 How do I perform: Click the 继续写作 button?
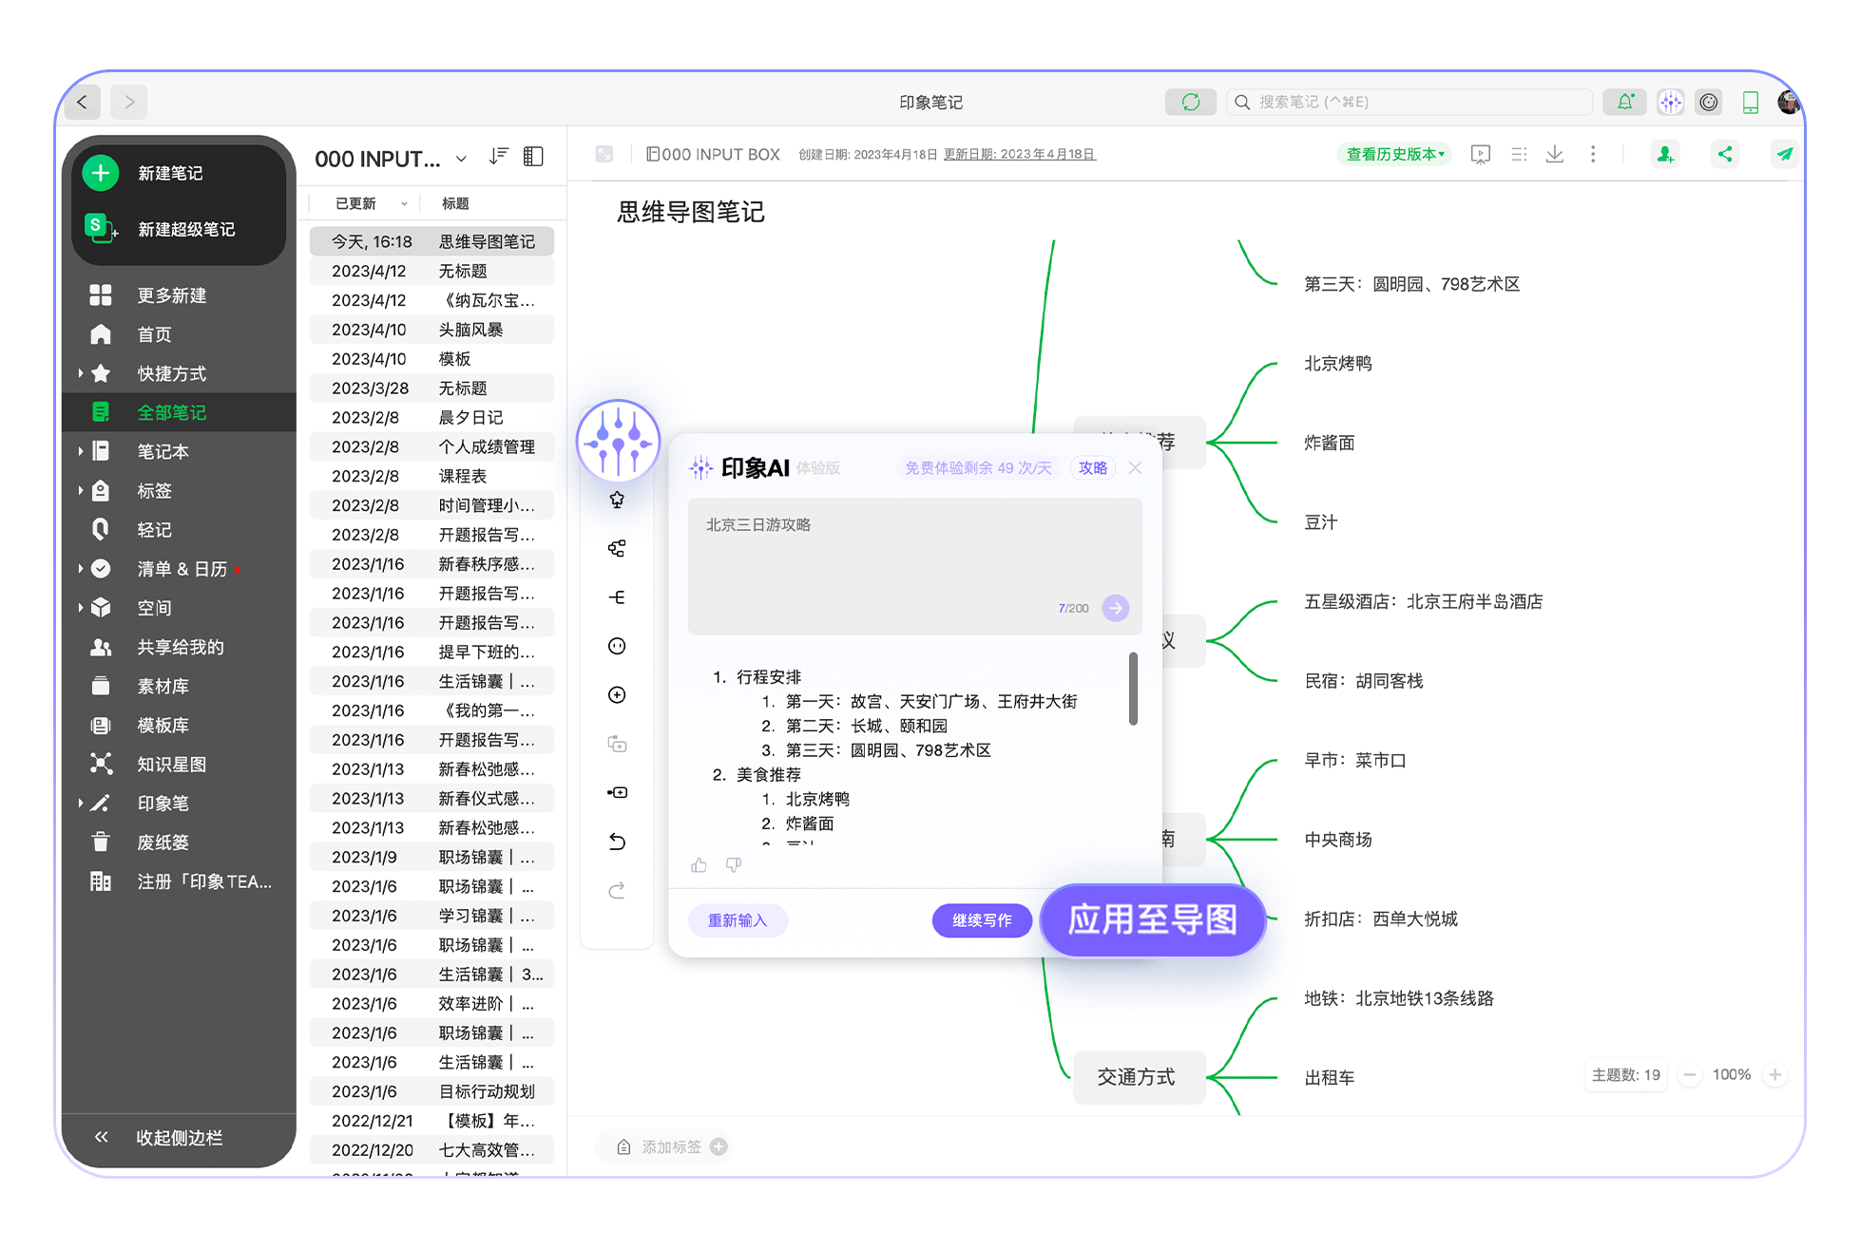(x=982, y=920)
